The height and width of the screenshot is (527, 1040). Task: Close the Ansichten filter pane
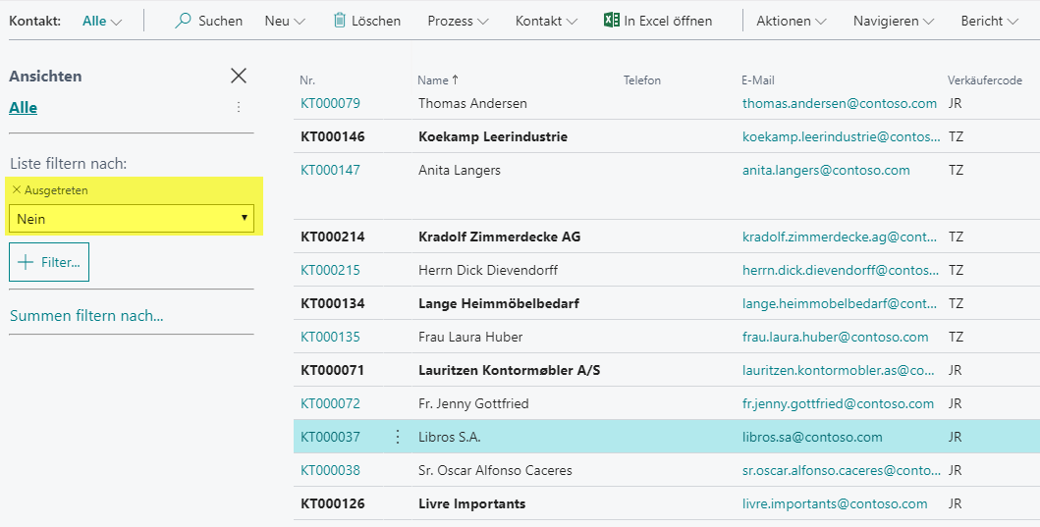click(x=239, y=76)
